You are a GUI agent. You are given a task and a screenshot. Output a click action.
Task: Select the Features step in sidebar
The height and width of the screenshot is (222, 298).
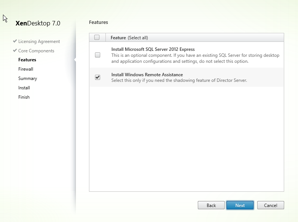click(27, 60)
